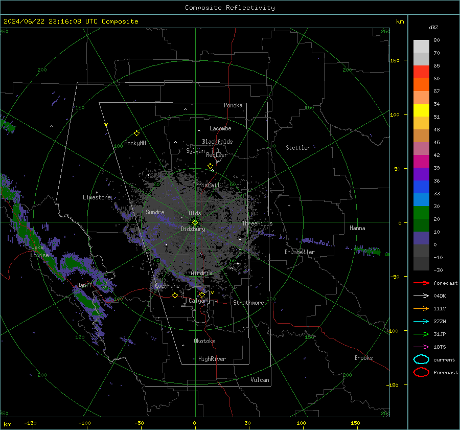The height and width of the screenshot is (430, 460).
Task: Click the white plus marker west of Hanna
Action: click(x=289, y=206)
